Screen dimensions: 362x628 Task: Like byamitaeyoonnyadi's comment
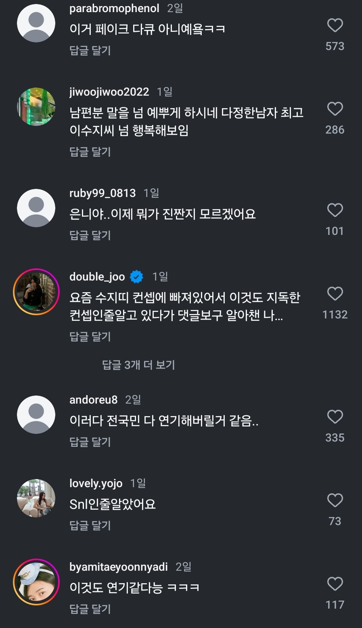coord(335,584)
